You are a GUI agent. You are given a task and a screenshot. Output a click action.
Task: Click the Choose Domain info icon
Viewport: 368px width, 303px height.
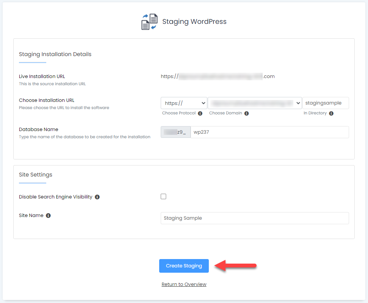coord(247,113)
